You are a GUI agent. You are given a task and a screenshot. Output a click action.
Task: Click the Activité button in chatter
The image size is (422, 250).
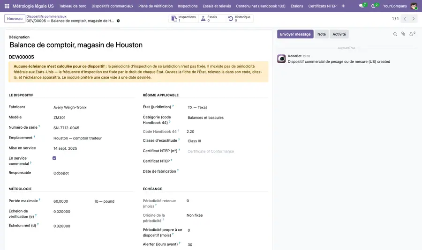click(x=339, y=34)
